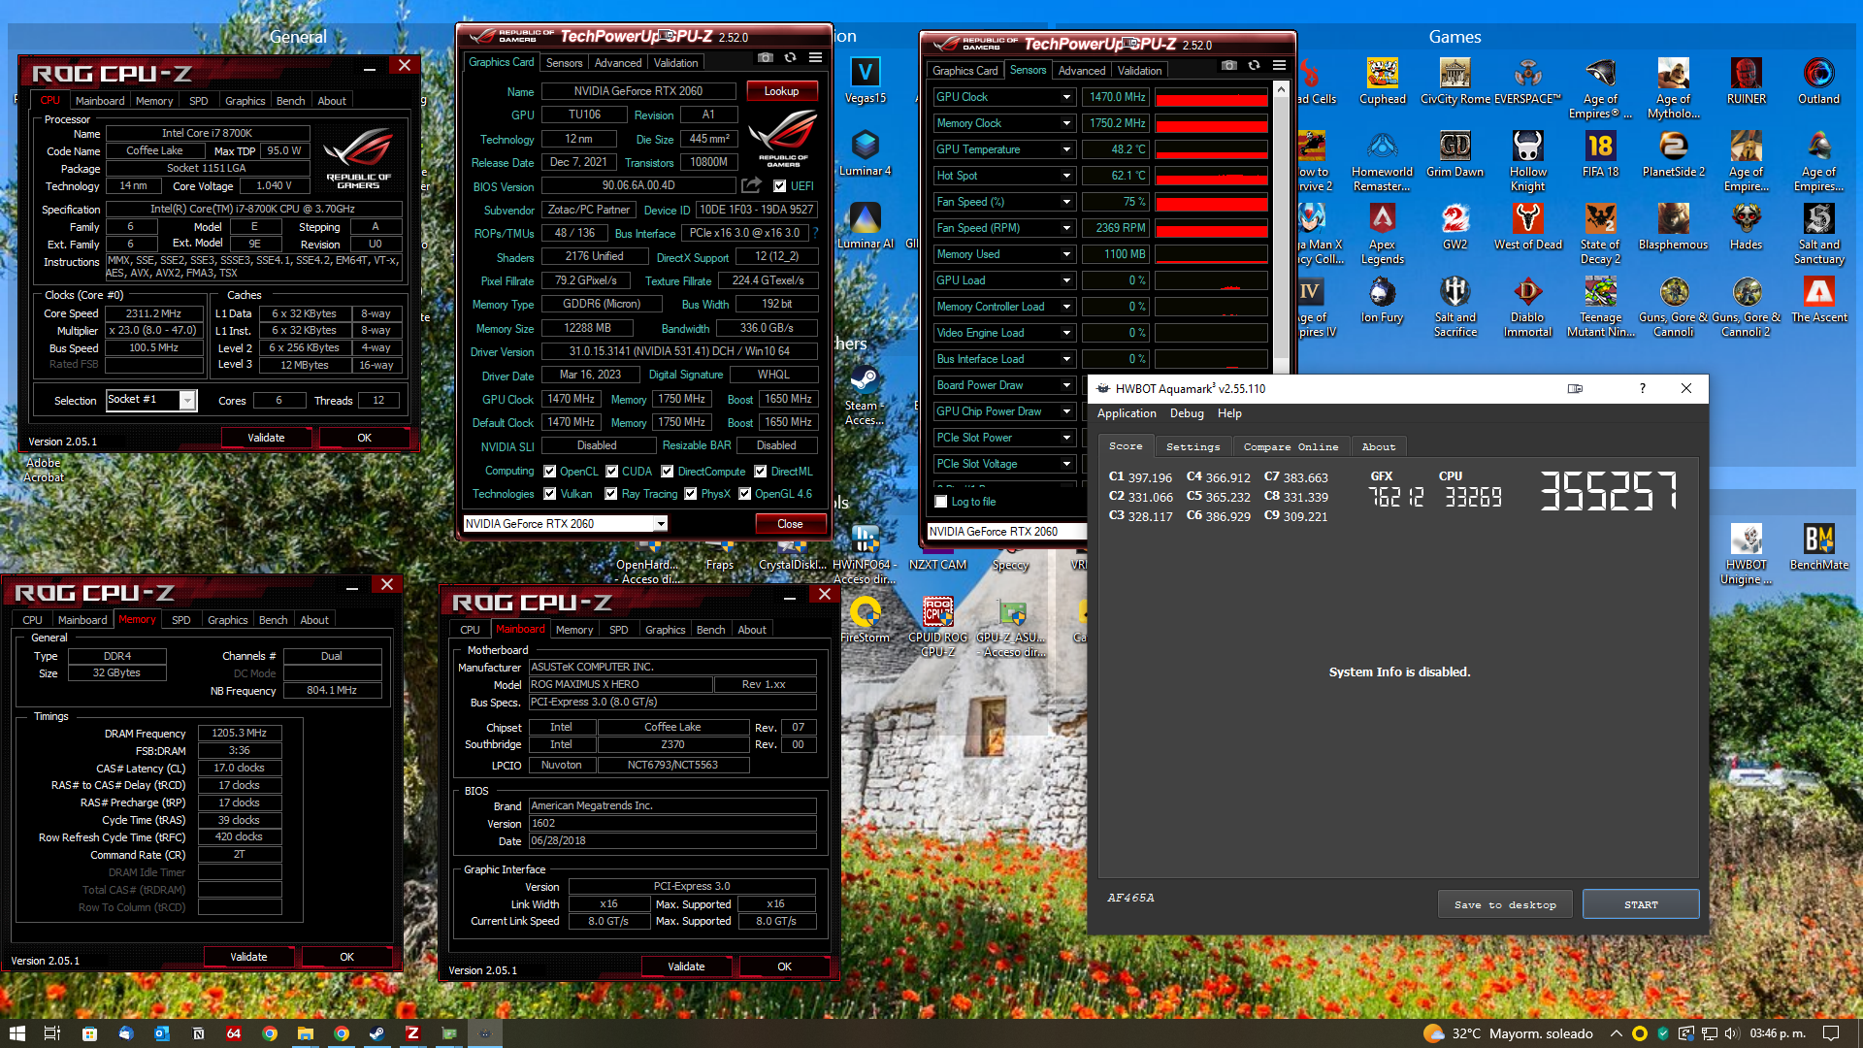The image size is (1863, 1048).
Task: Open FIFA 18 desktop icon
Action: [1600, 154]
